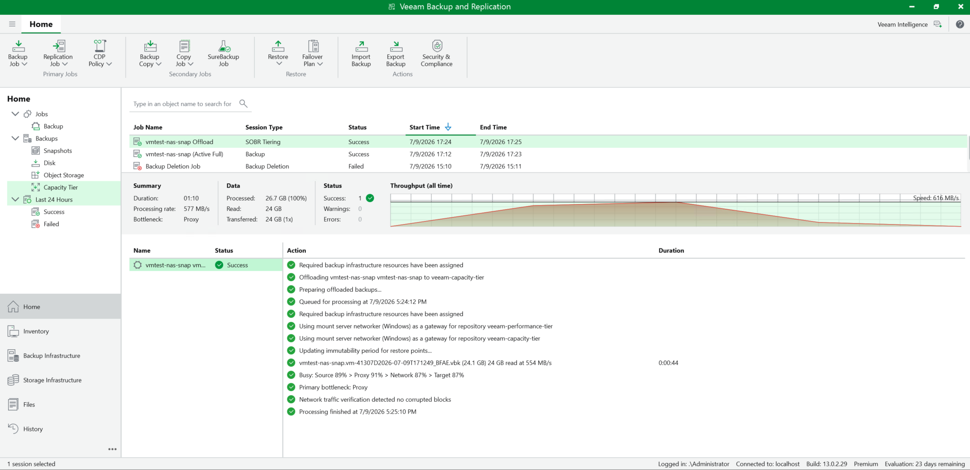
Task: Click the search magnifier icon
Action: [243, 104]
